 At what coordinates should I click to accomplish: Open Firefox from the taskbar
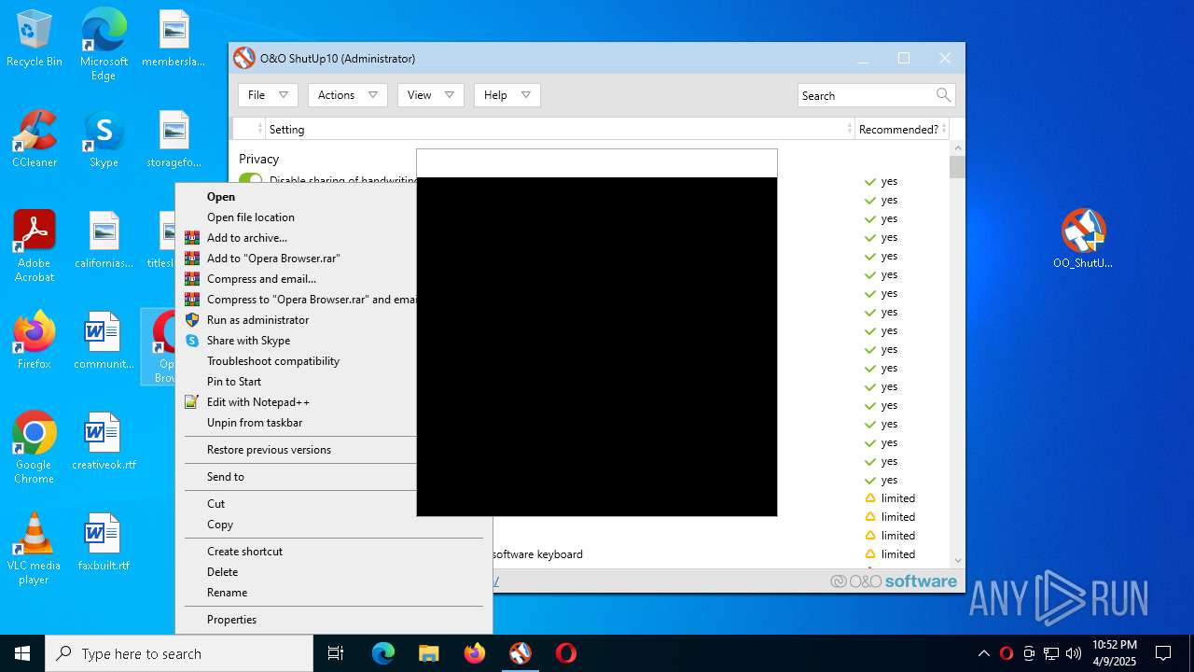[x=475, y=653]
